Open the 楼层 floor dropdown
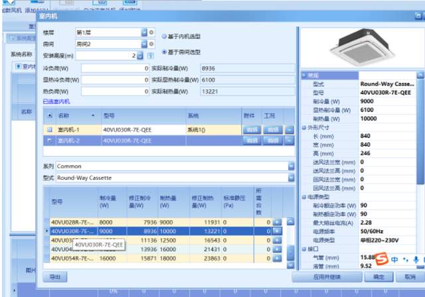This screenshot has width=425, height=297. (x=143, y=32)
